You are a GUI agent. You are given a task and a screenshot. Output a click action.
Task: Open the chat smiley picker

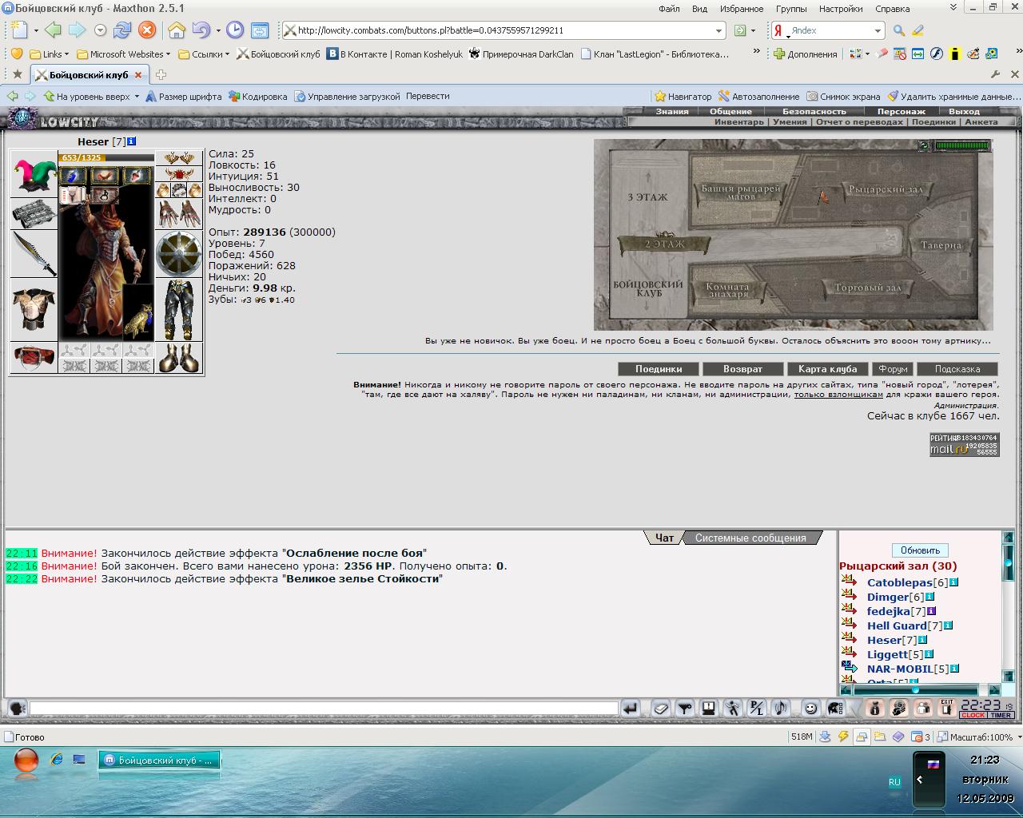[810, 708]
